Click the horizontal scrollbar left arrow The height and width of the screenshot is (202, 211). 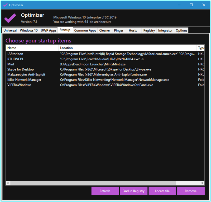pyautogui.click(x=8, y=183)
